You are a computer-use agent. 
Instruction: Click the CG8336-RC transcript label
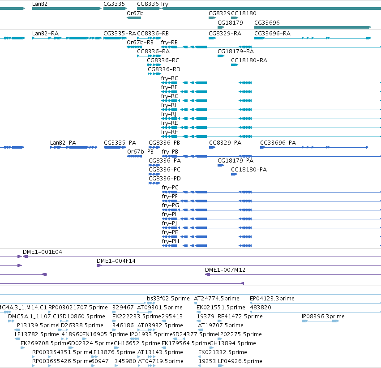(163, 60)
